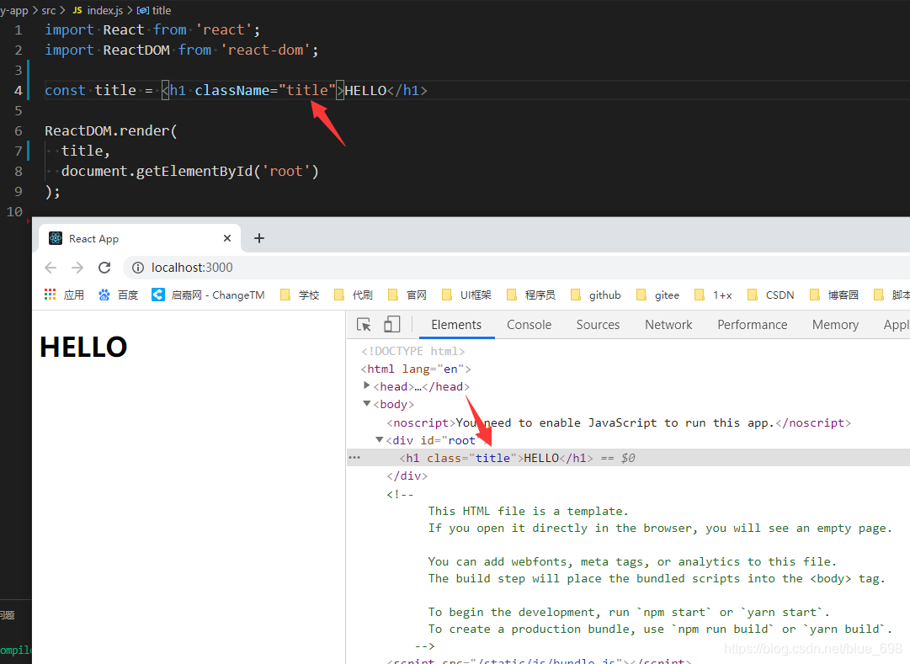Screen dimensions: 910x664
Task: Switch to the Sources tab
Action: point(598,325)
